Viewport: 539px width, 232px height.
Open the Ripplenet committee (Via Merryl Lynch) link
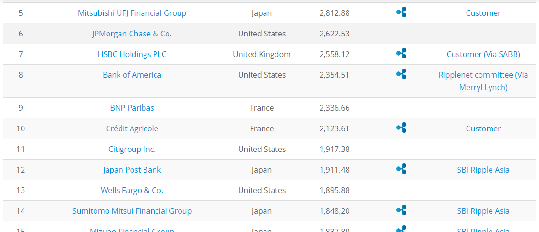pyautogui.click(x=483, y=81)
